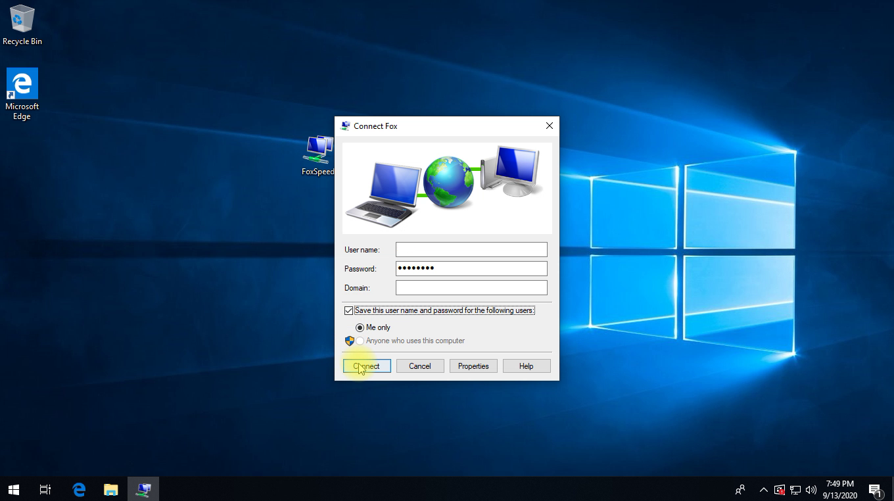The height and width of the screenshot is (501, 894).
Task: Open File Explorer from the taskbar
Action: tap(110, 489)
